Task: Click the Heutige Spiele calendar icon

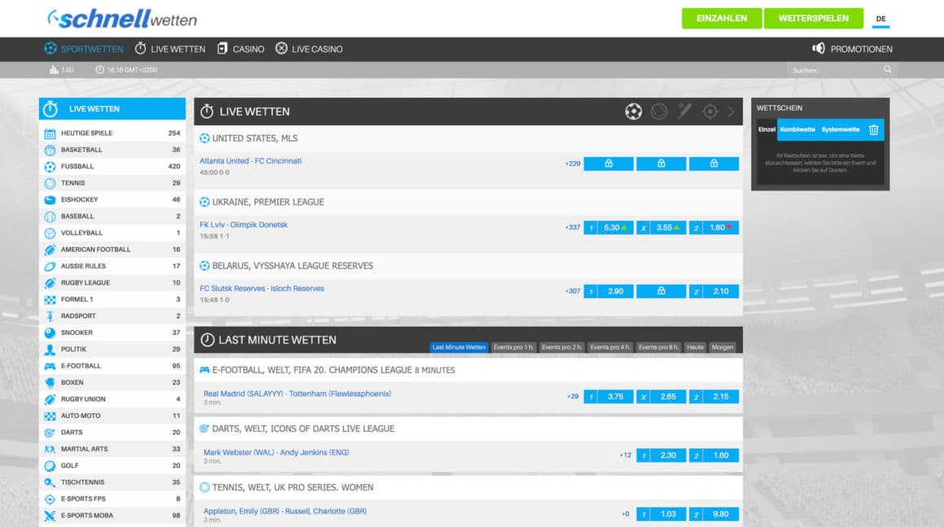Action: 50,133
